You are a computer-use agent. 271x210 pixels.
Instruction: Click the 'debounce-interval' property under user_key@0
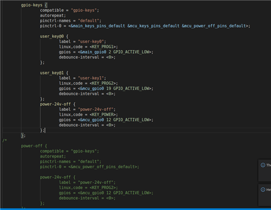pyautogui.click(x=79, y=57)
